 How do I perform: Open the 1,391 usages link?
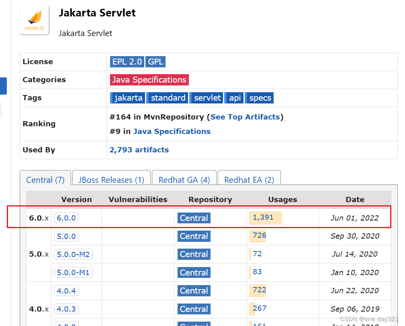click(x=263, y=217)
